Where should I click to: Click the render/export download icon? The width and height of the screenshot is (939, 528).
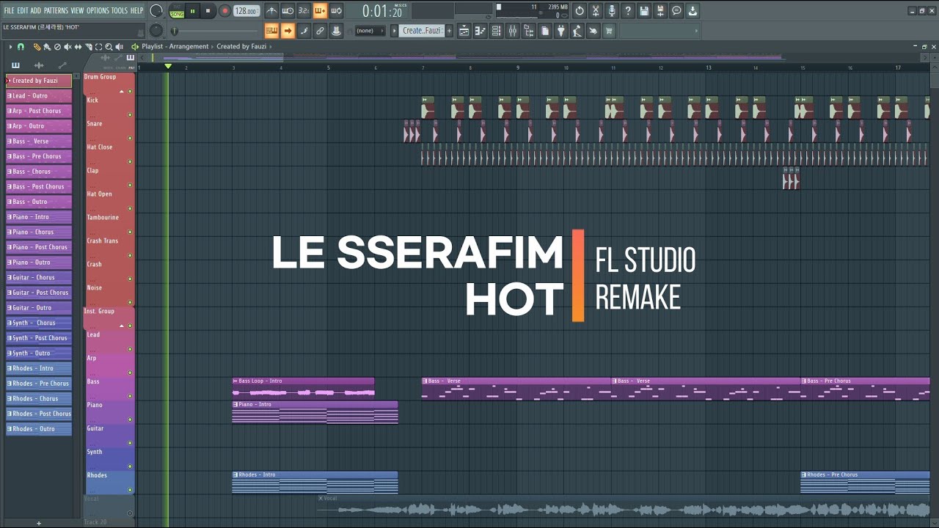693,11
